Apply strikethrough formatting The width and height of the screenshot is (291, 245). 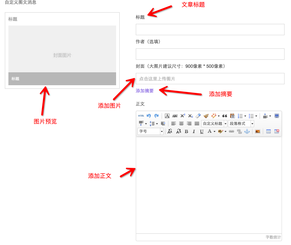(175, 116)
